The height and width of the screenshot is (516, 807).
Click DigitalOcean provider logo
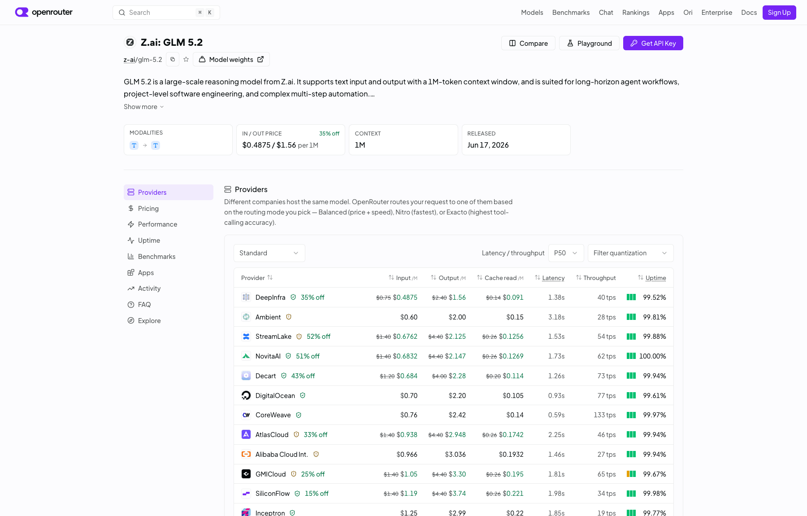tap(246, 395)
